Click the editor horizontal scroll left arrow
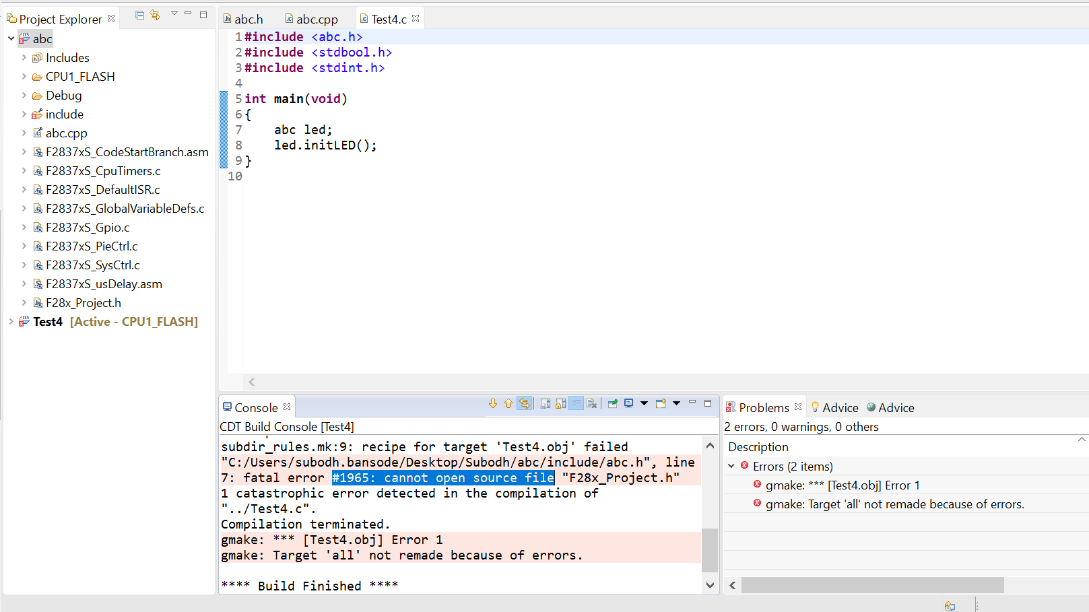This screenshot has width=1089, height=612. pos(252,382)
